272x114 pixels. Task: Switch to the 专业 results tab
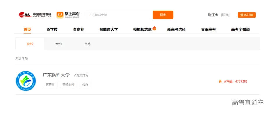point(59,44)
